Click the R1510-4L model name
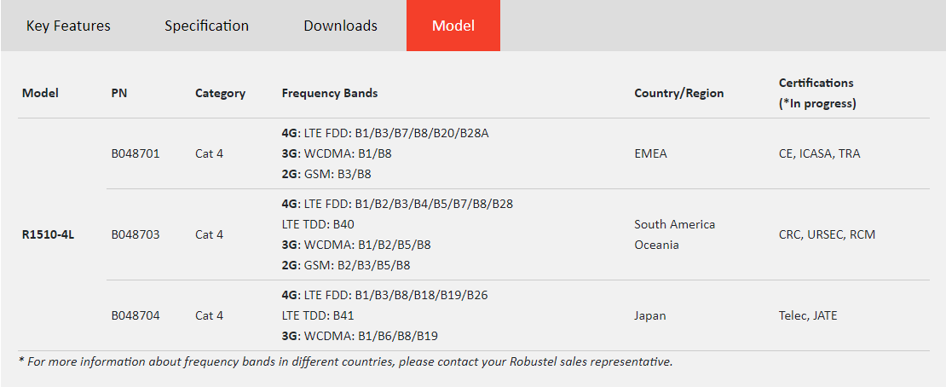Screen dimensions: 946x387 coord(48,234)
